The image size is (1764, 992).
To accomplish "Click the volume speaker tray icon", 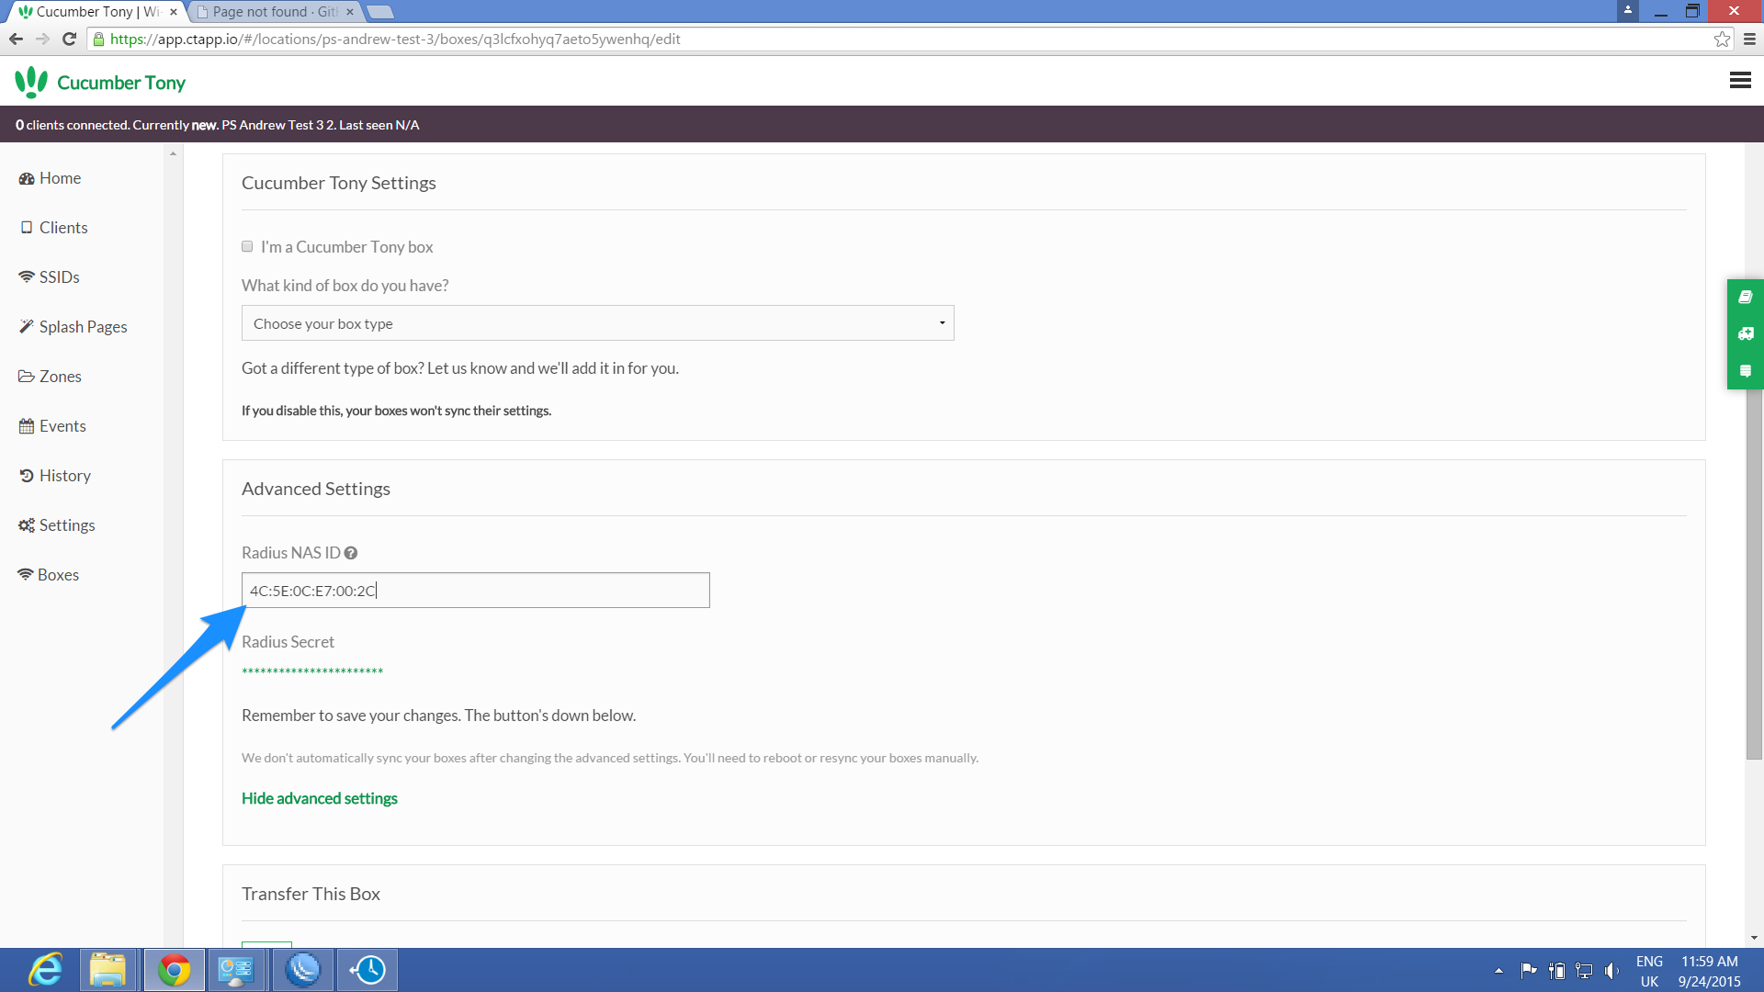I will [x=1611, y=970].
